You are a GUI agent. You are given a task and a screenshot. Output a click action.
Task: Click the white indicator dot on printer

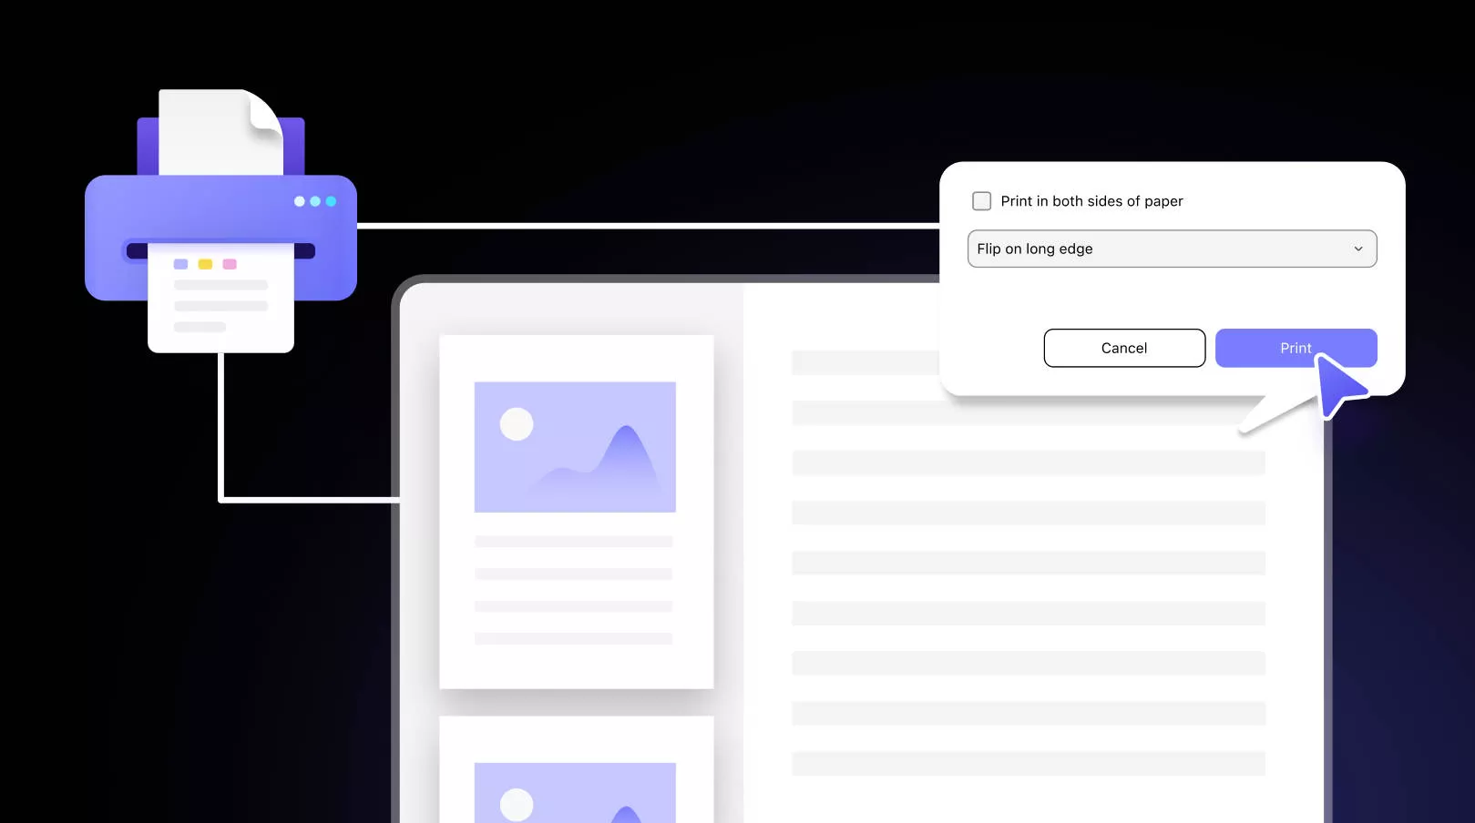point(299,201)
